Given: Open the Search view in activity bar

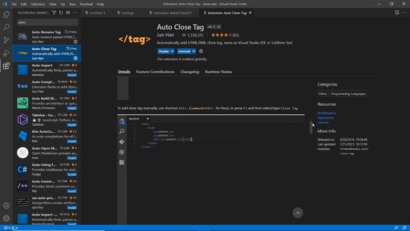Looking at the screenshot, I should point(6,27).
